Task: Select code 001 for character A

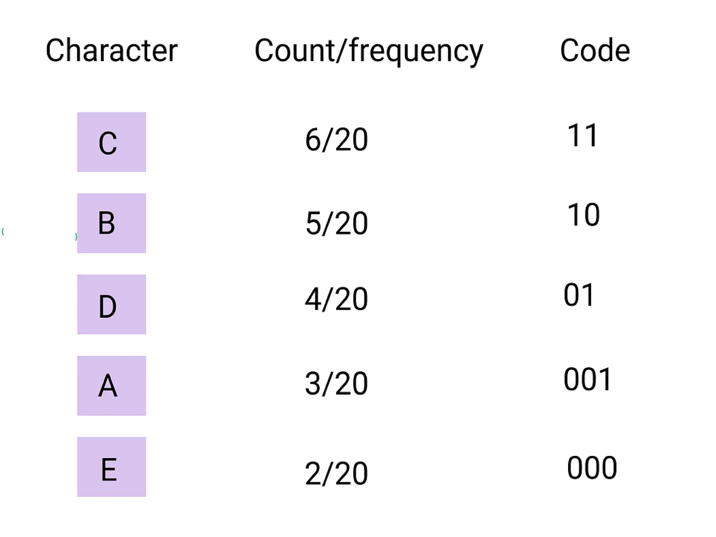Action: [587, 379]
